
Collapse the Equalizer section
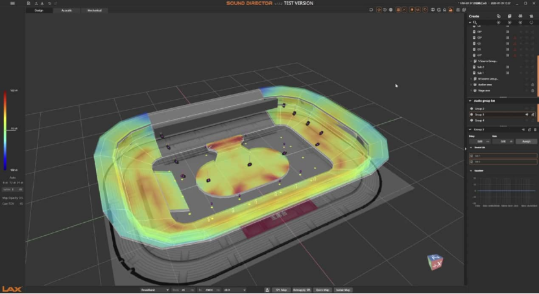(471, 170)
